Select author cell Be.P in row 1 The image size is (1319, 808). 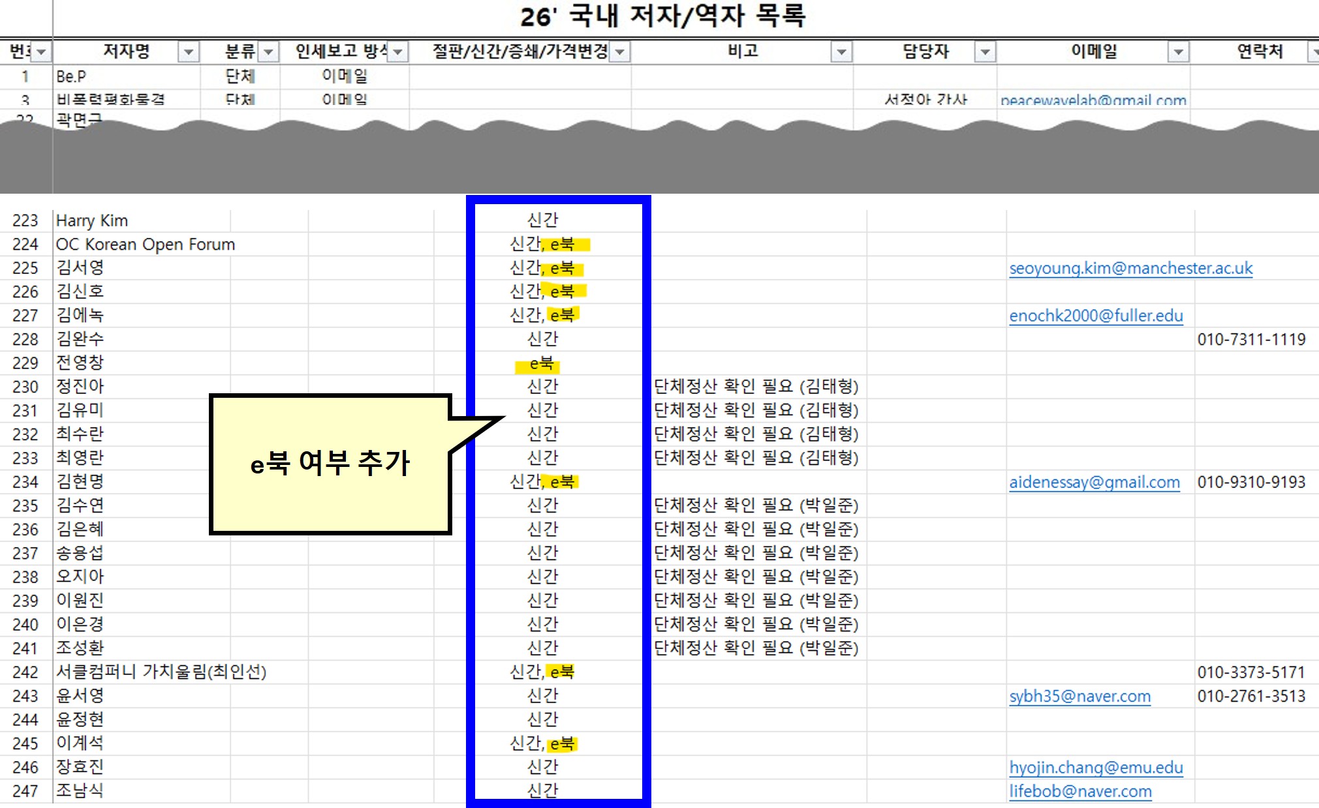(126, 76)
